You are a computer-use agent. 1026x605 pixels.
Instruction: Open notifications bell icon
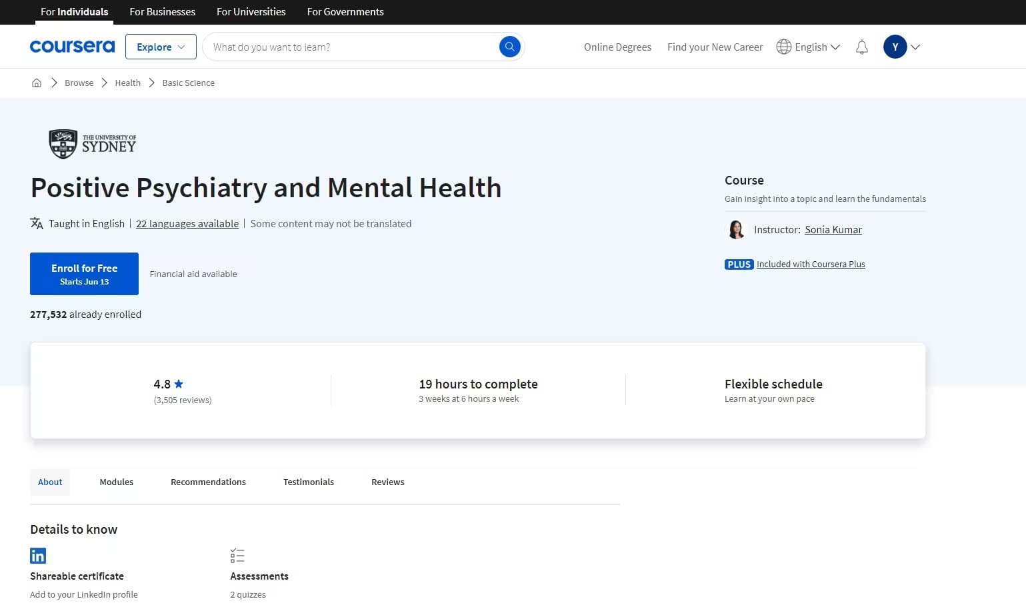[861, 47]
